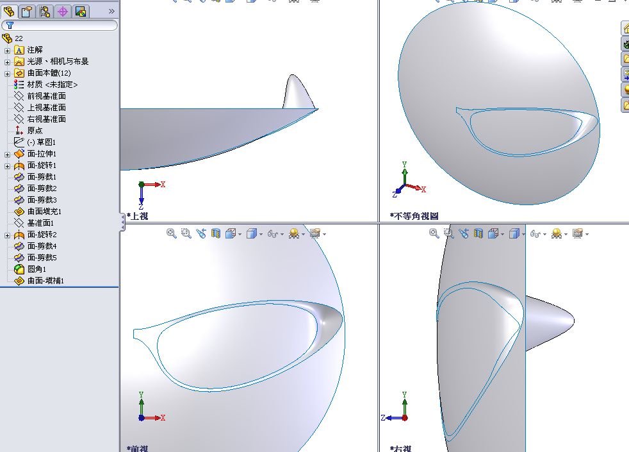629x452 pixels.
Task: Select 材质 <未指定> material entry
Action: 45,84
